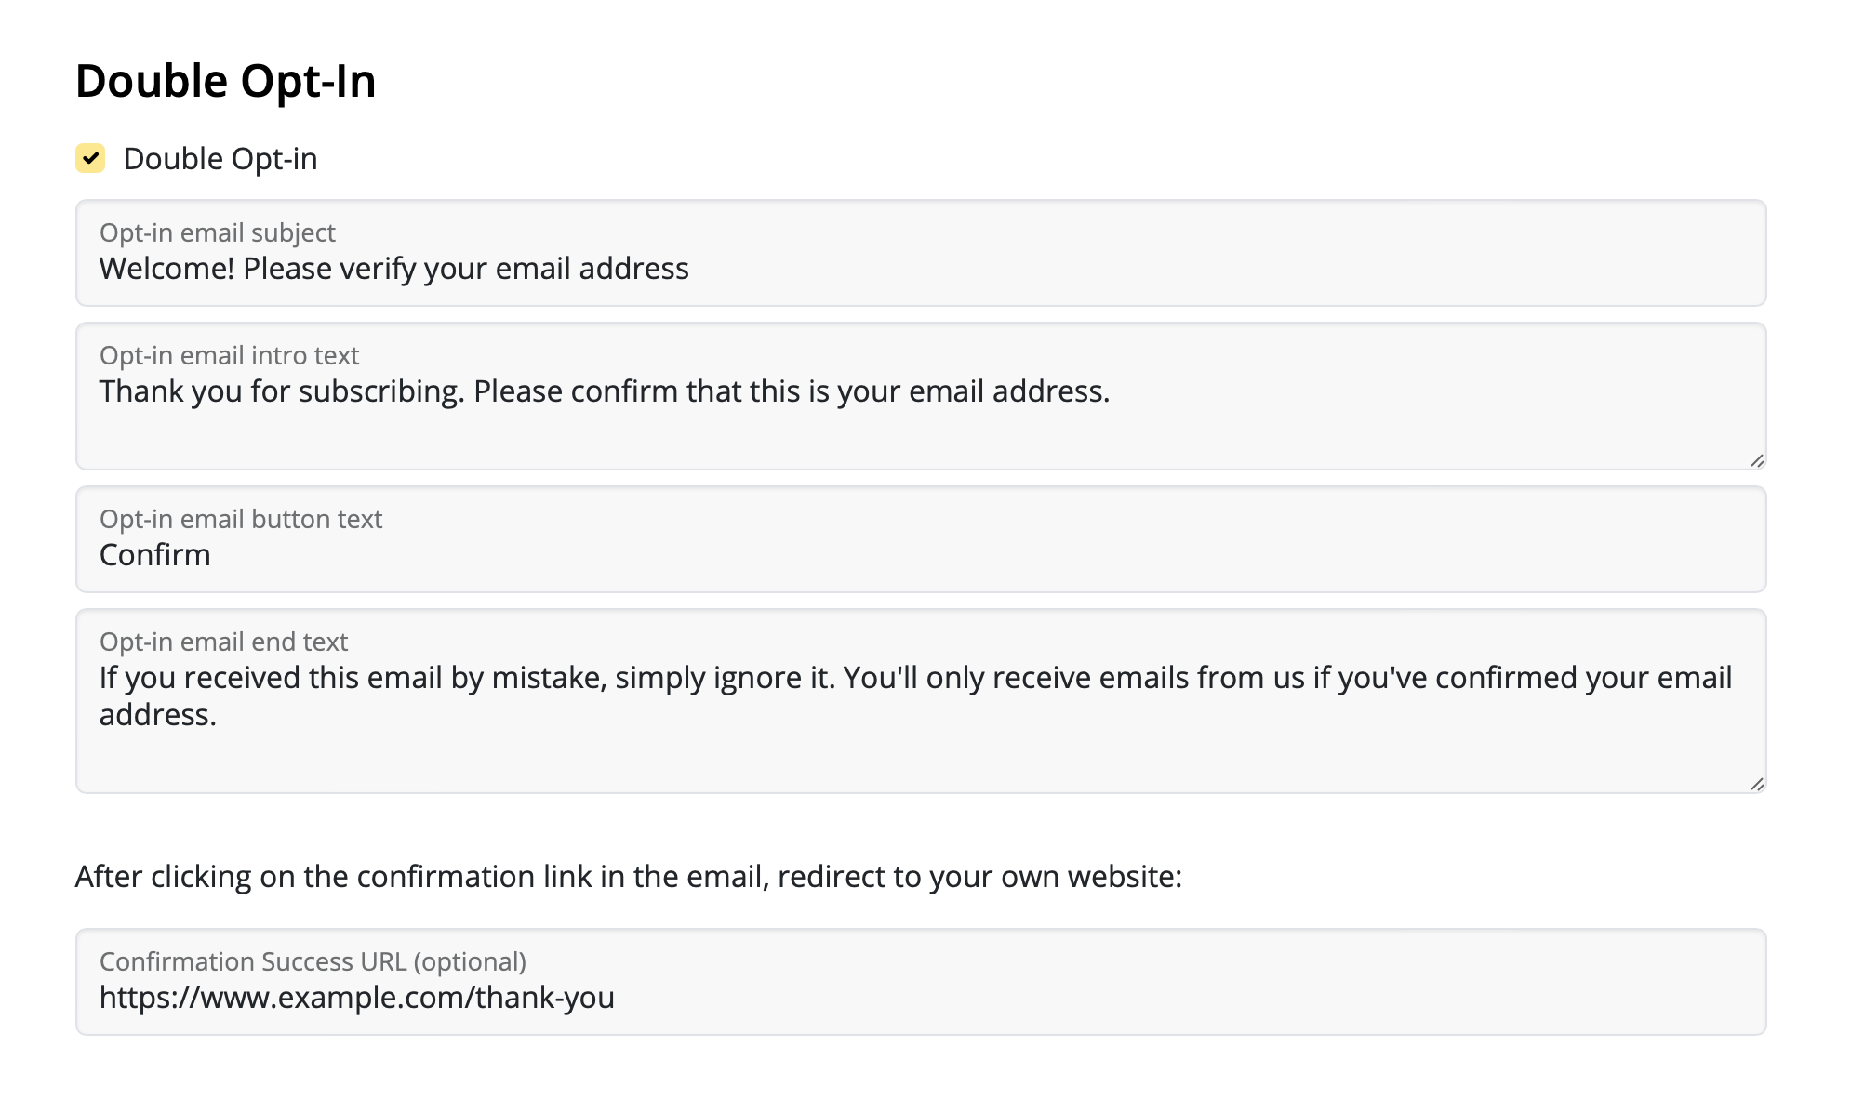Focus the Opt-in email subject field
Image resolution: width=1864 pixels, height=1099 pixels.
pyautogui.click(x=921, y=253)
